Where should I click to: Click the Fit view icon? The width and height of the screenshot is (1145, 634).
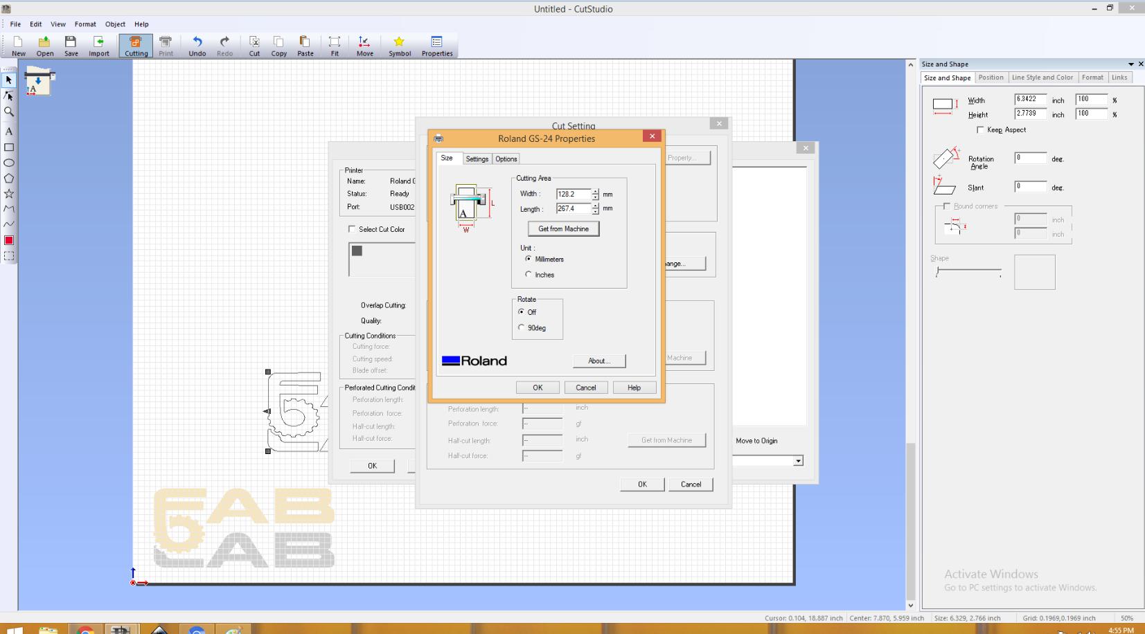(x=335, y=46)
